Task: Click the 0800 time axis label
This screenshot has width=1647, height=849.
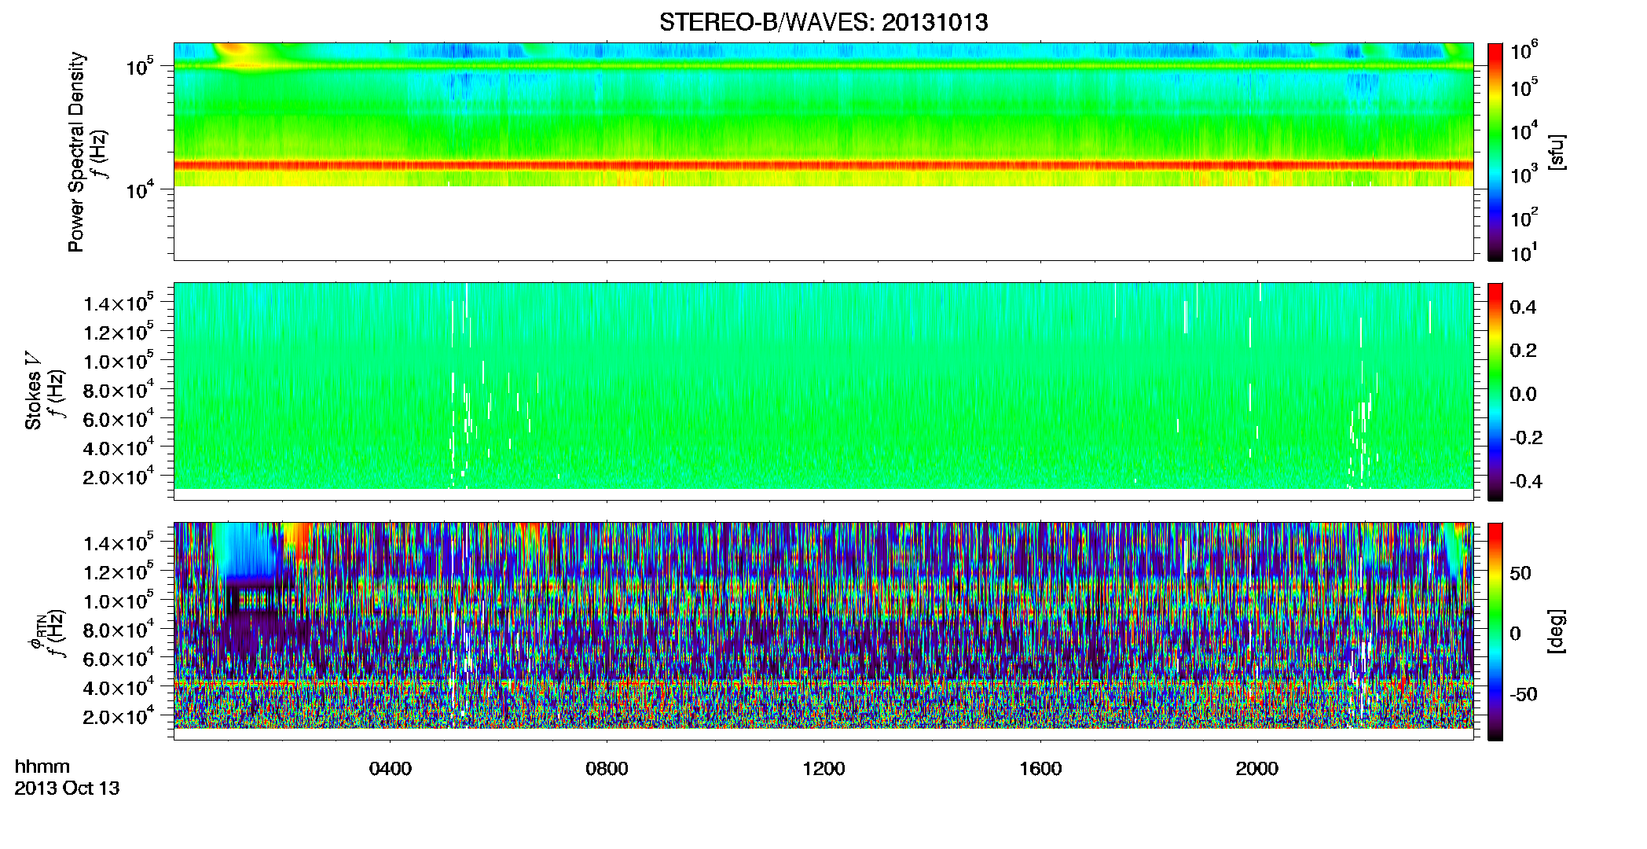Action: (607, 768)
